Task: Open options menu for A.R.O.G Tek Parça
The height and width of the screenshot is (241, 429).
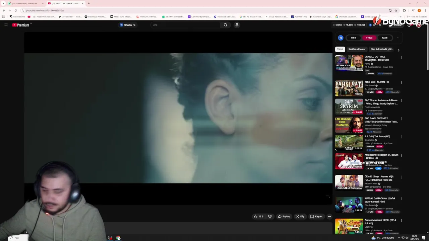Action: [x=401, y=137]
